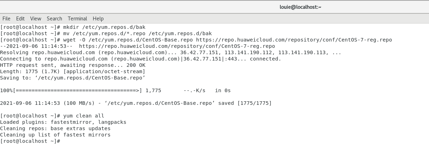Click the CentOS-7-reg.repo URL in the wget command
The image size is (429, 159).
(294, 40)
